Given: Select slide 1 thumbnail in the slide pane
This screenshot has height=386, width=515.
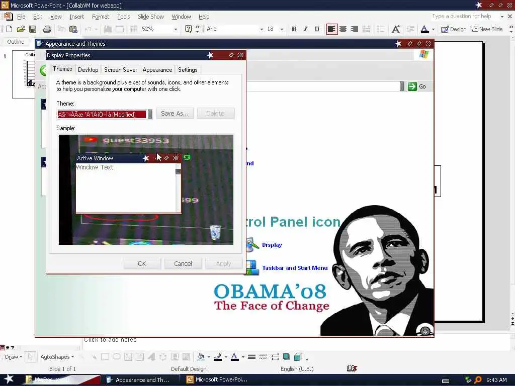Looking at the screenshot, I should pyautogui.click(x=24, y=74).
